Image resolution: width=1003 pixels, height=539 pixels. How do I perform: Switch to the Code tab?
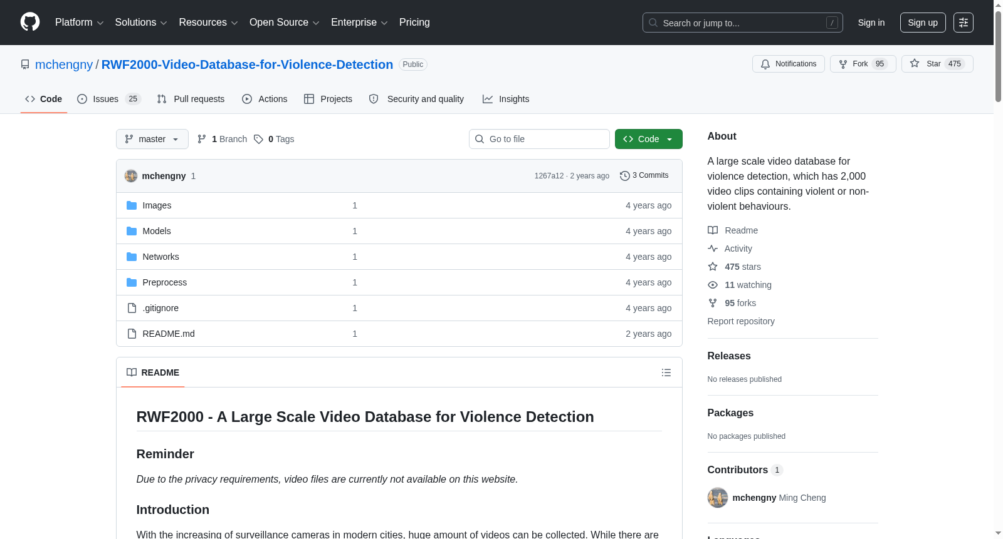(x=44, y=99)
